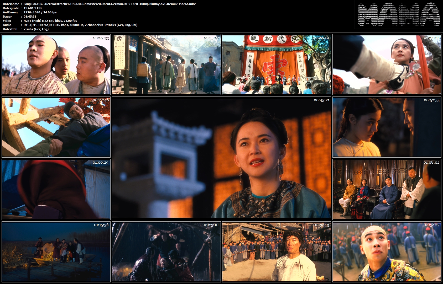Image resolution: width=443 pixels, height=284 pixels.
Task: Open the thumbnail timestamped 00:37:48
Action: point(56,127)
